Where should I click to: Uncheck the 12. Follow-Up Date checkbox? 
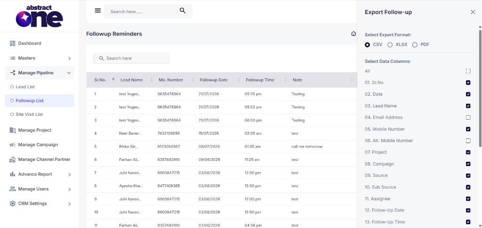point(468,210)
